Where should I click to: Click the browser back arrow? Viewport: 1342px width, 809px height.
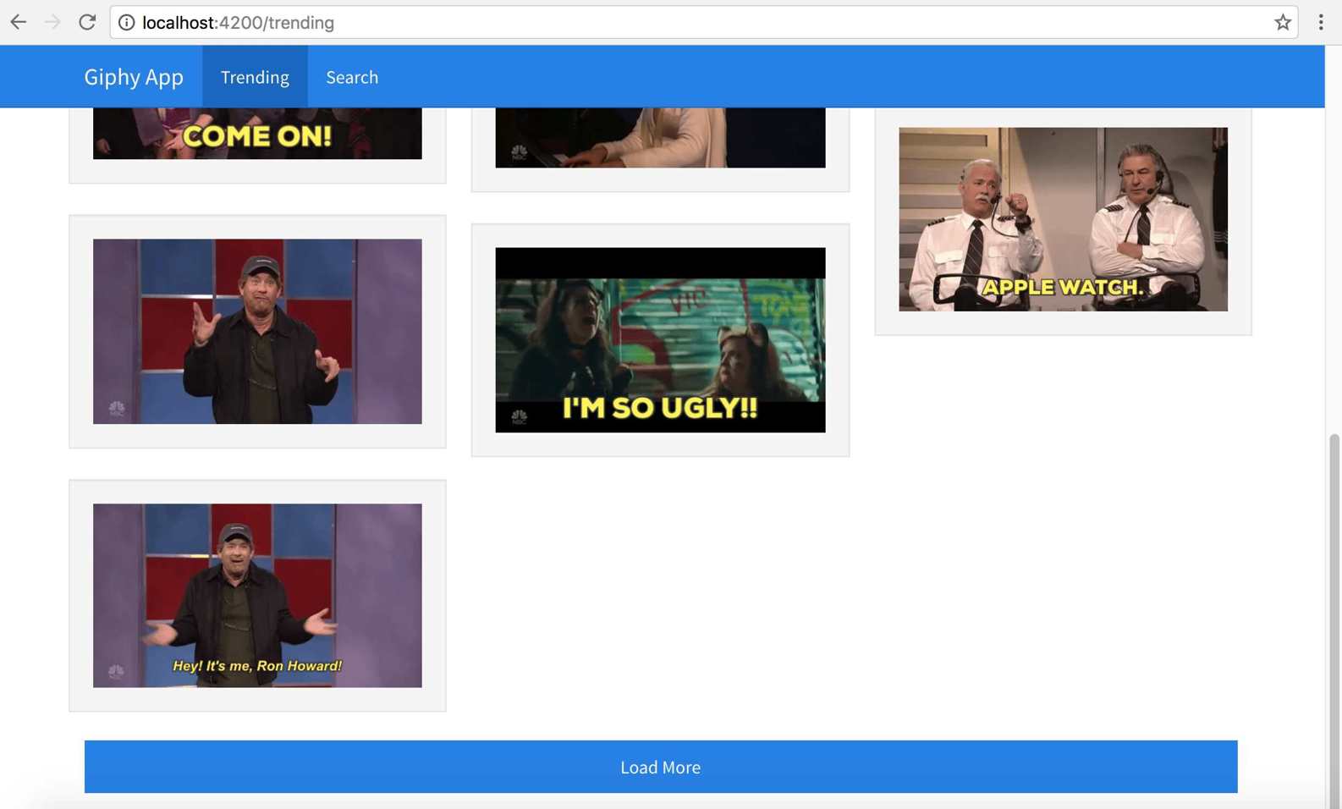[x=19, y=22]
